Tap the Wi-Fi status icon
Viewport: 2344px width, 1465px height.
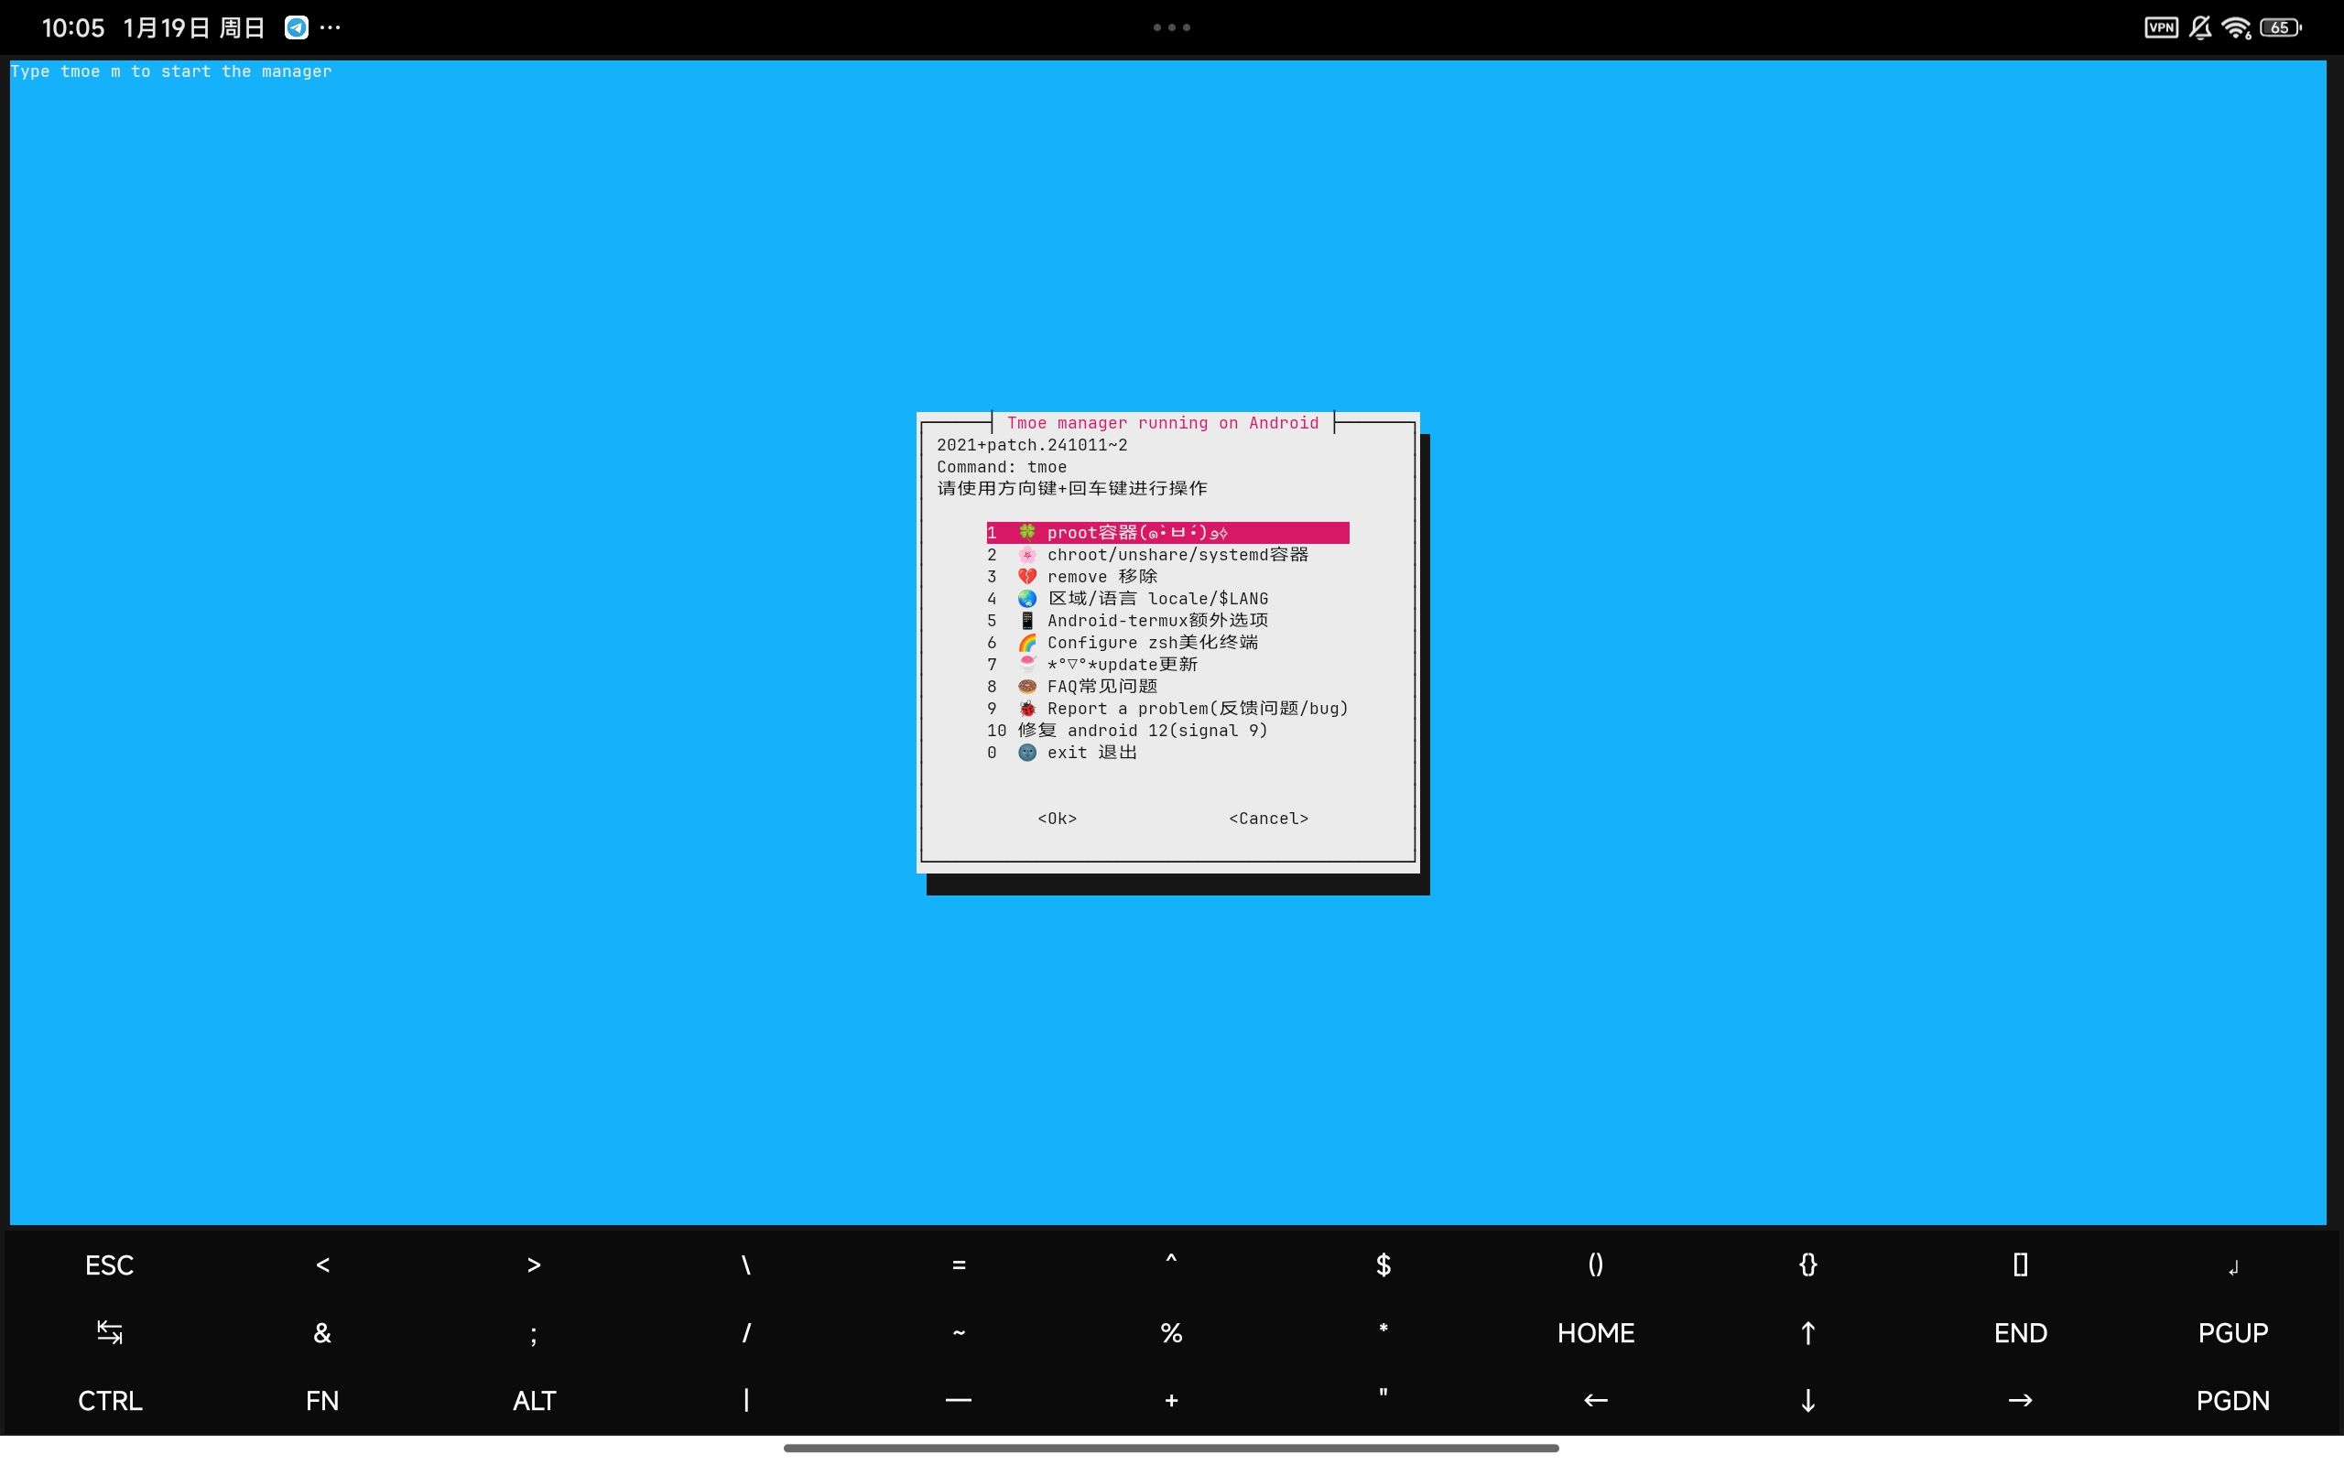click(2238, 27)
